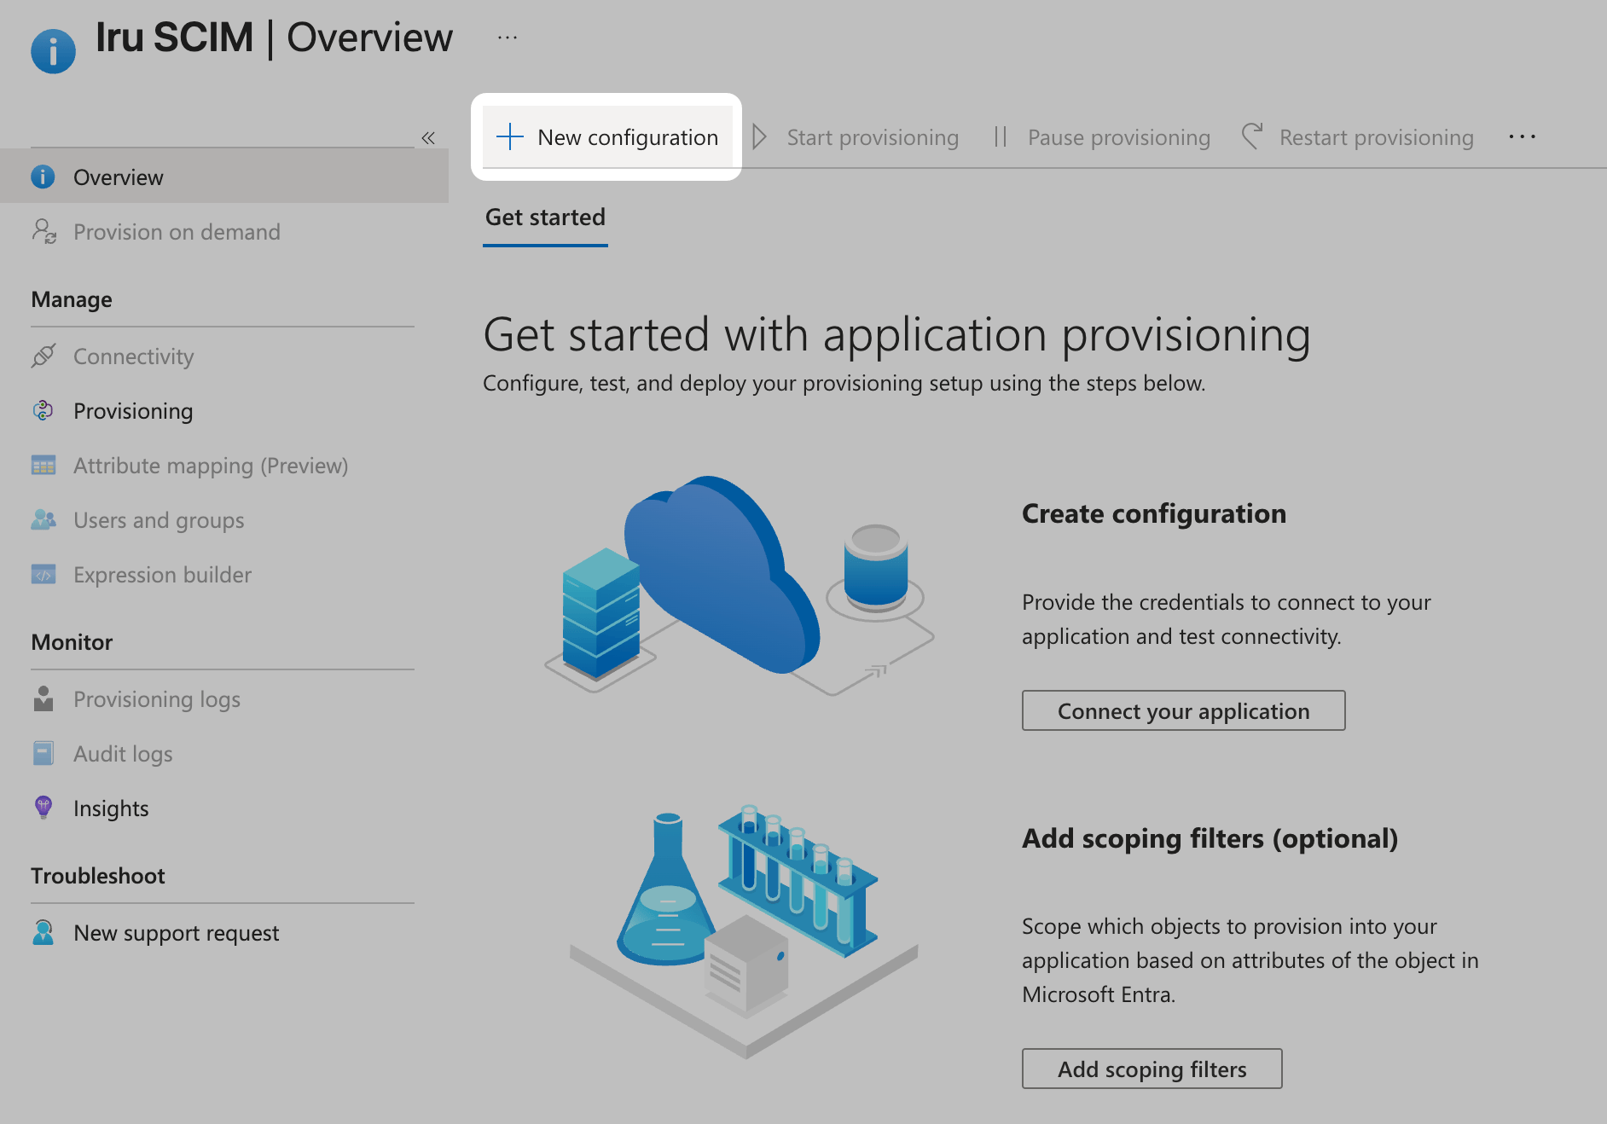Click Start provisioning label
1607x1124 pixels.
click(873, 137)
